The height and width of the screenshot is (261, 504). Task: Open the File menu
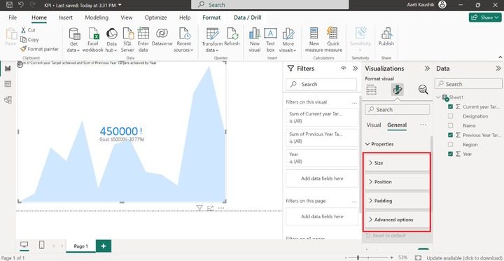(x=13, y=17)
